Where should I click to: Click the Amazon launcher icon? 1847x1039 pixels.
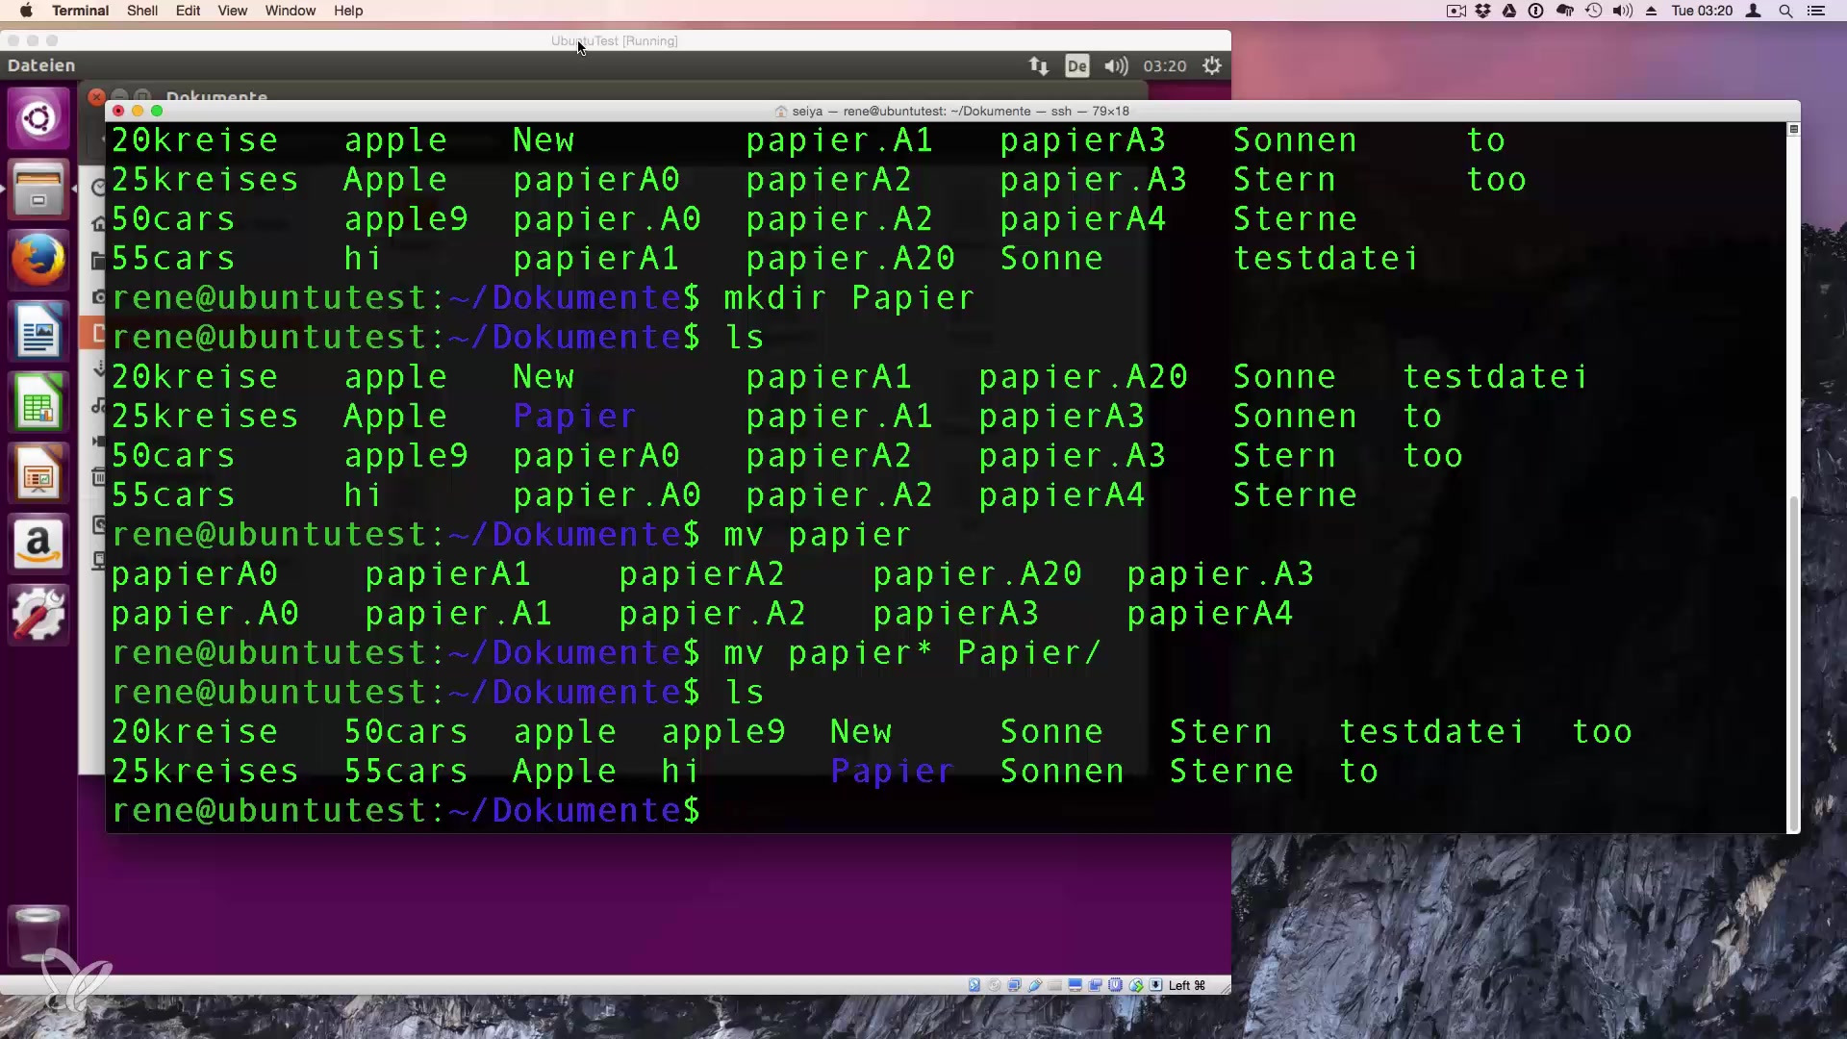point(38,545)
